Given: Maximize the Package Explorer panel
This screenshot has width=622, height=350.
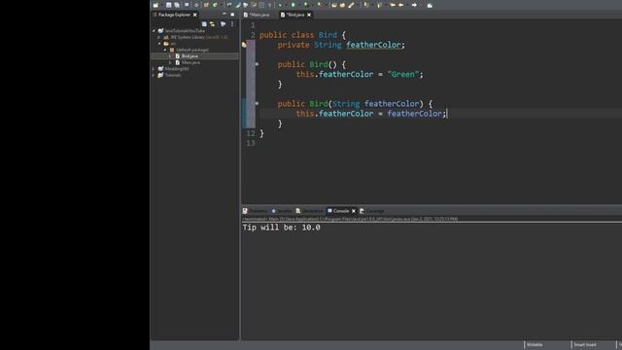Looking at the screenshot, I should [232, 15].
